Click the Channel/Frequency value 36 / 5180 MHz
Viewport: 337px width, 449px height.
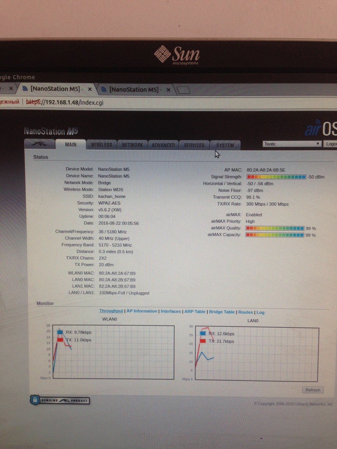pos(113,232)
